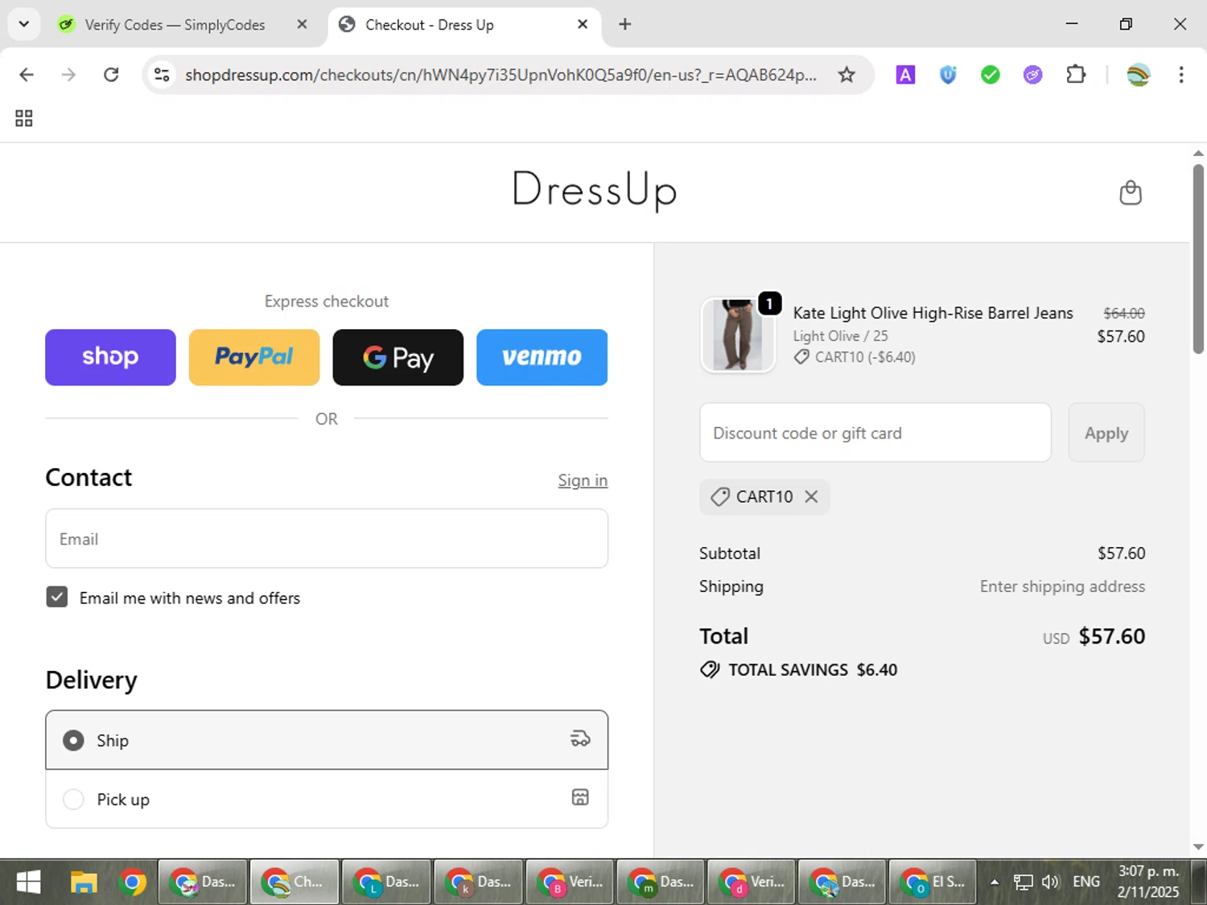Image resolution: width=1207 pixels, height=905 pixels.
Task: Click the page vertical scrollbar thumb
Action: (x=1198, y=258)
